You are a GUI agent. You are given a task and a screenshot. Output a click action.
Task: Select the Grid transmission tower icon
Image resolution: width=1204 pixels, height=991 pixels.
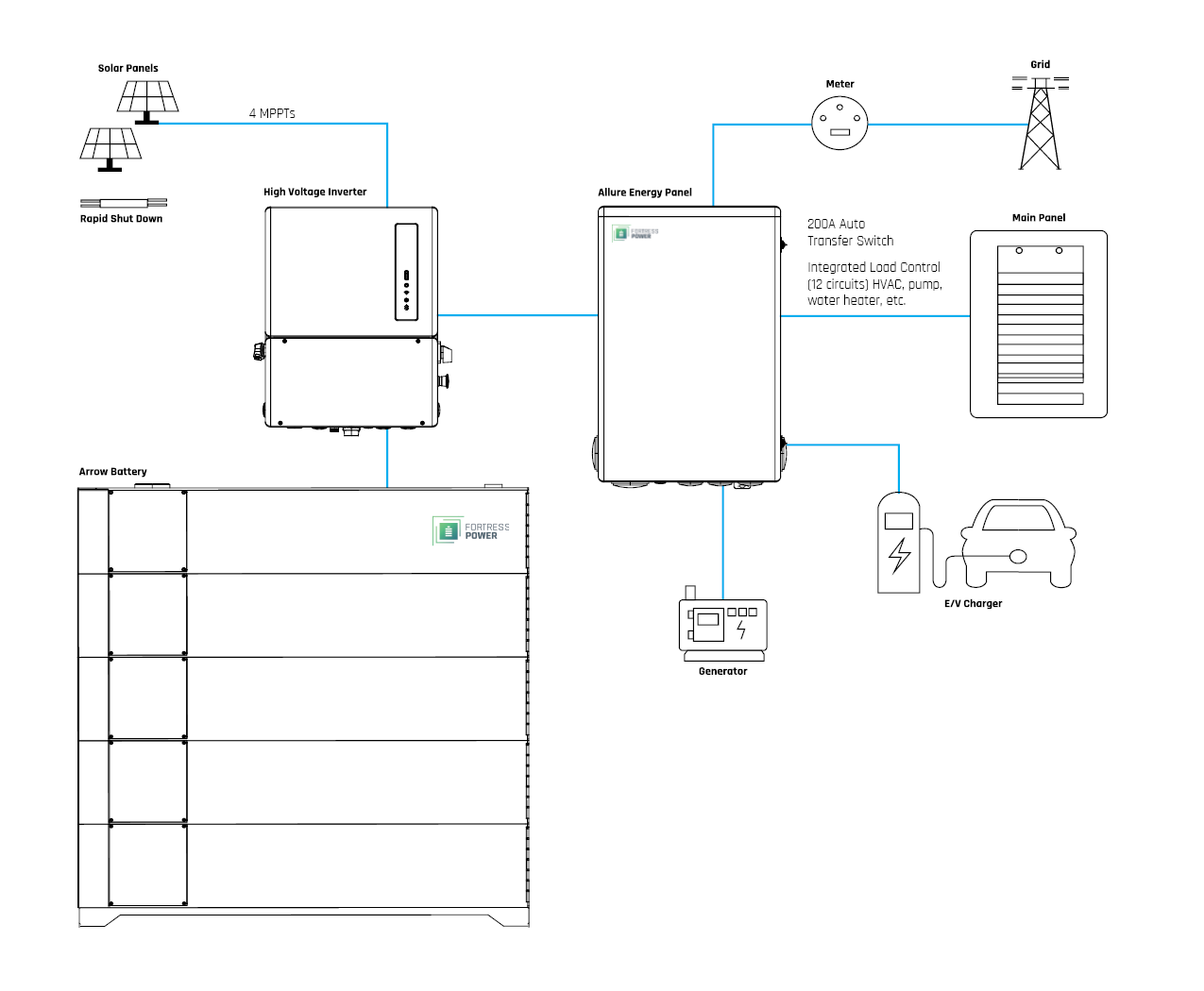tap(1040, 125)
